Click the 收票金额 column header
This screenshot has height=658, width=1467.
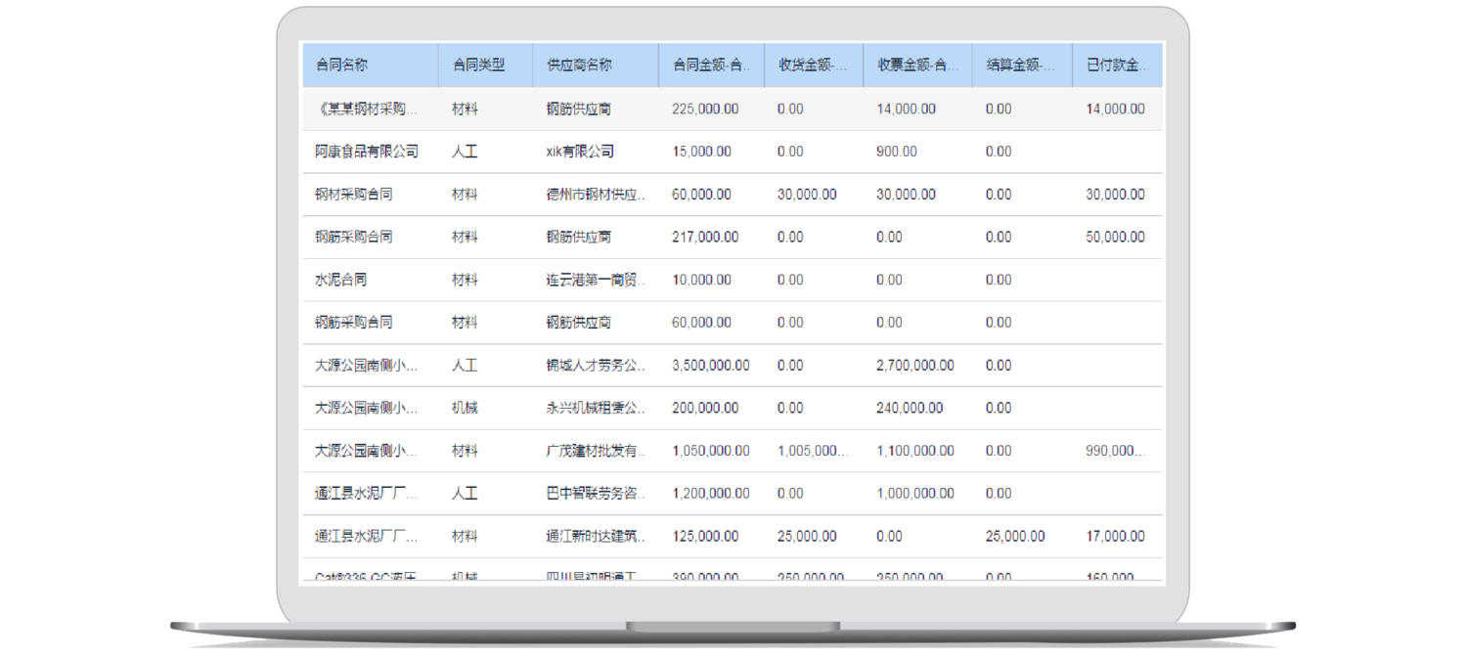point(917,66)
